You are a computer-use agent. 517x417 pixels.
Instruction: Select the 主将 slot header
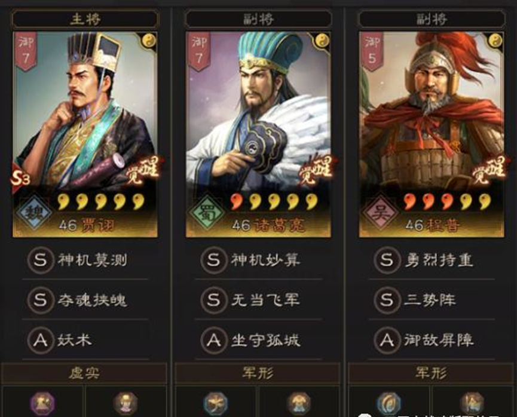85,19
